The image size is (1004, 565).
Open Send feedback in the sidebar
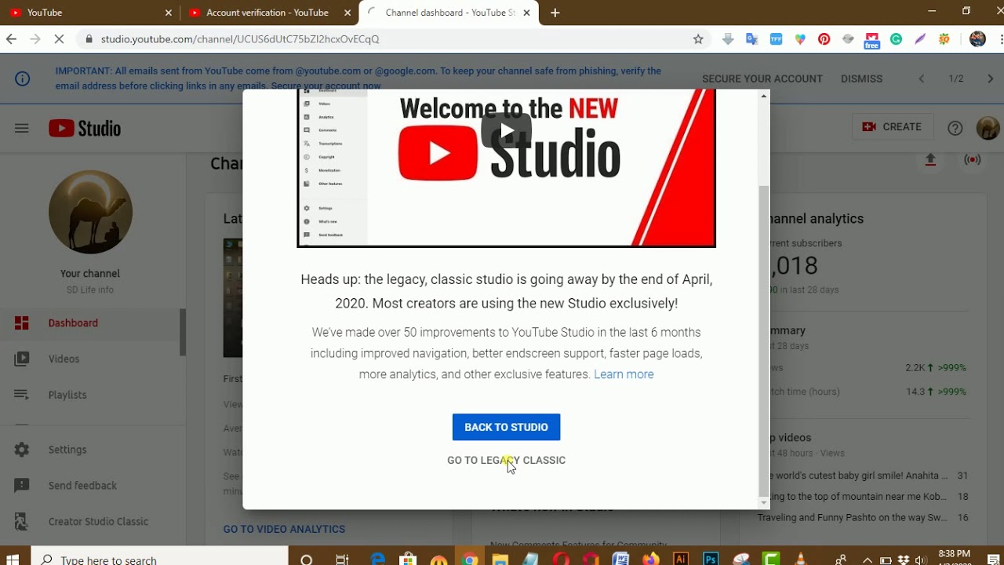91,486
